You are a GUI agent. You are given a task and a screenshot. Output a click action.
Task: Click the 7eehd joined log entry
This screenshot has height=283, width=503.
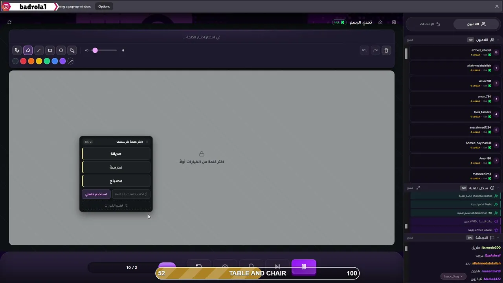pos(455,204)
